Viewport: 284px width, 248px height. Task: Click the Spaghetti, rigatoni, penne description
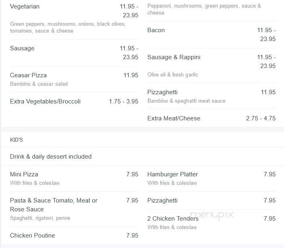pos(40,218)
